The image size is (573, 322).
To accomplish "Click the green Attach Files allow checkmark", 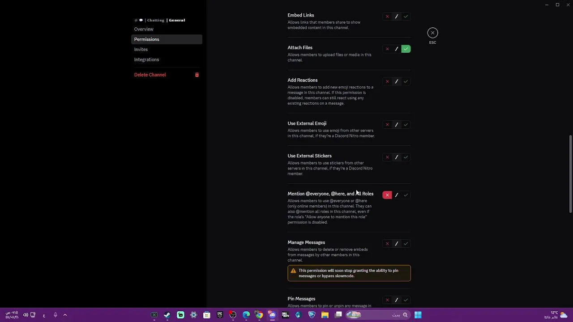I will click(406, 49).
